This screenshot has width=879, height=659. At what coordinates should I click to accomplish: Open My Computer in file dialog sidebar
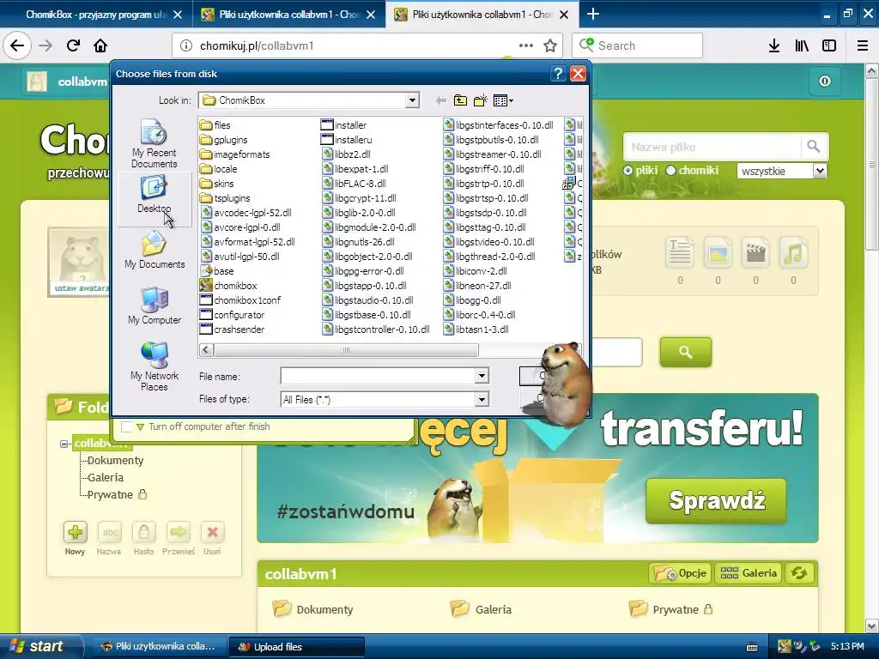(155, 306)
